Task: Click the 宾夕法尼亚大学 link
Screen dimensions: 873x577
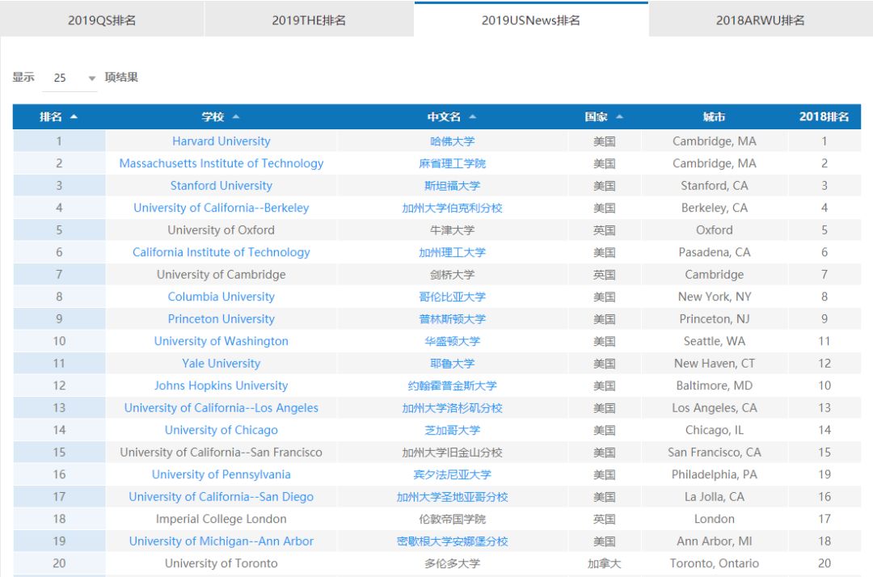Action: 452,475
